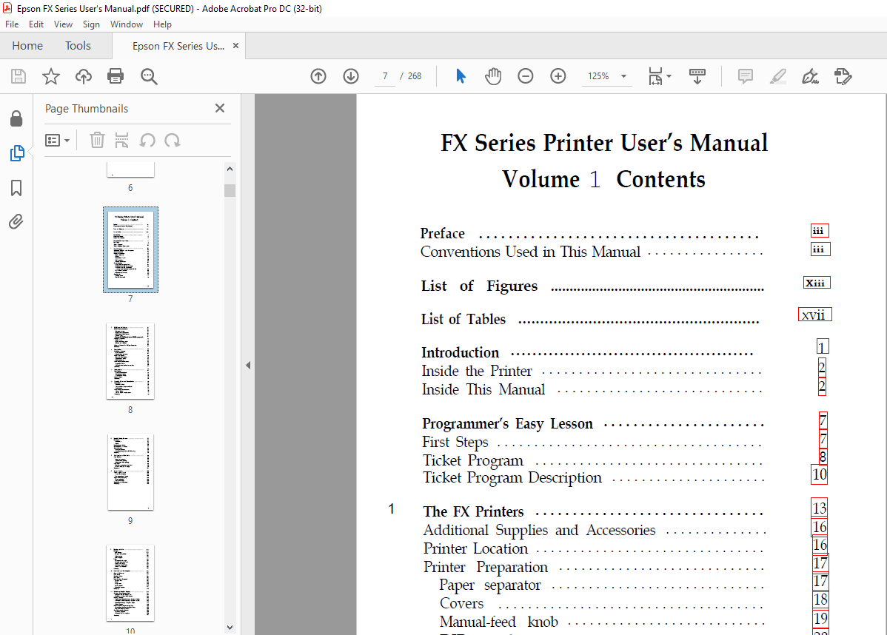Open the fit page options dropdown arrow
Screen dimensions: 887x635
click(669, 76)
